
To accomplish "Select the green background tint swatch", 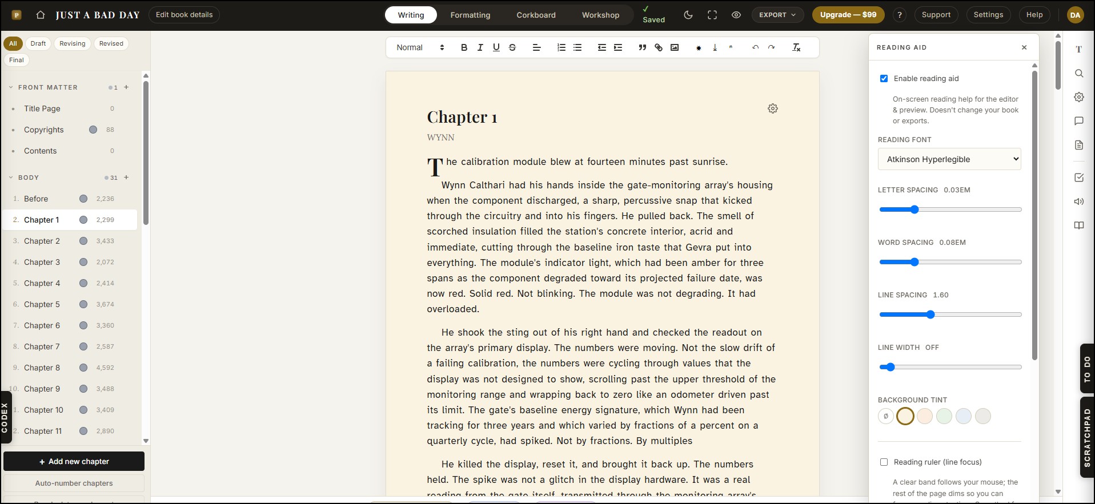I will pyautogui.click(x=944, y=416).
